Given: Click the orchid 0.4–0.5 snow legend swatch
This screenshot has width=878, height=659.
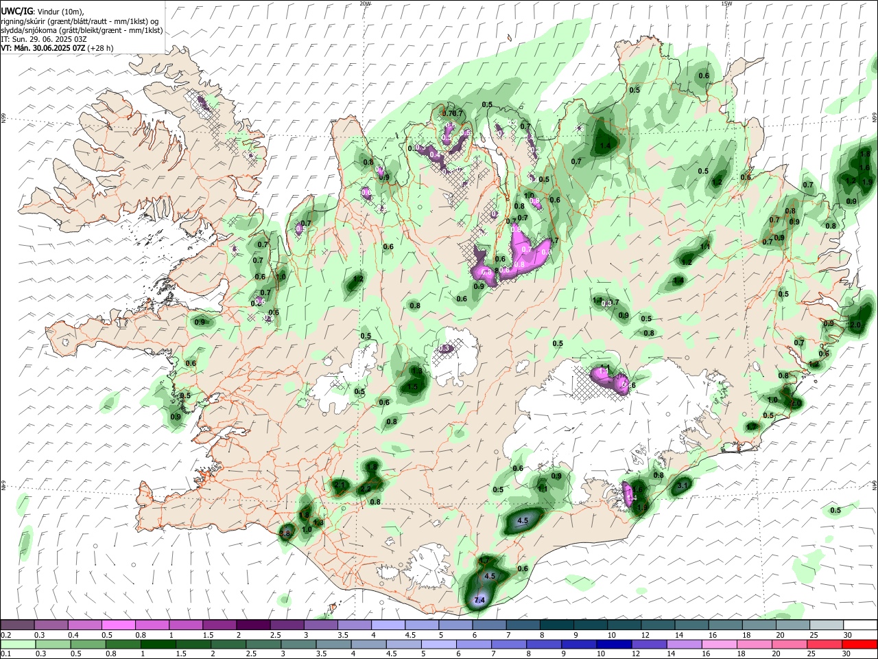Looking at the screenshot, I should [84, 625].
